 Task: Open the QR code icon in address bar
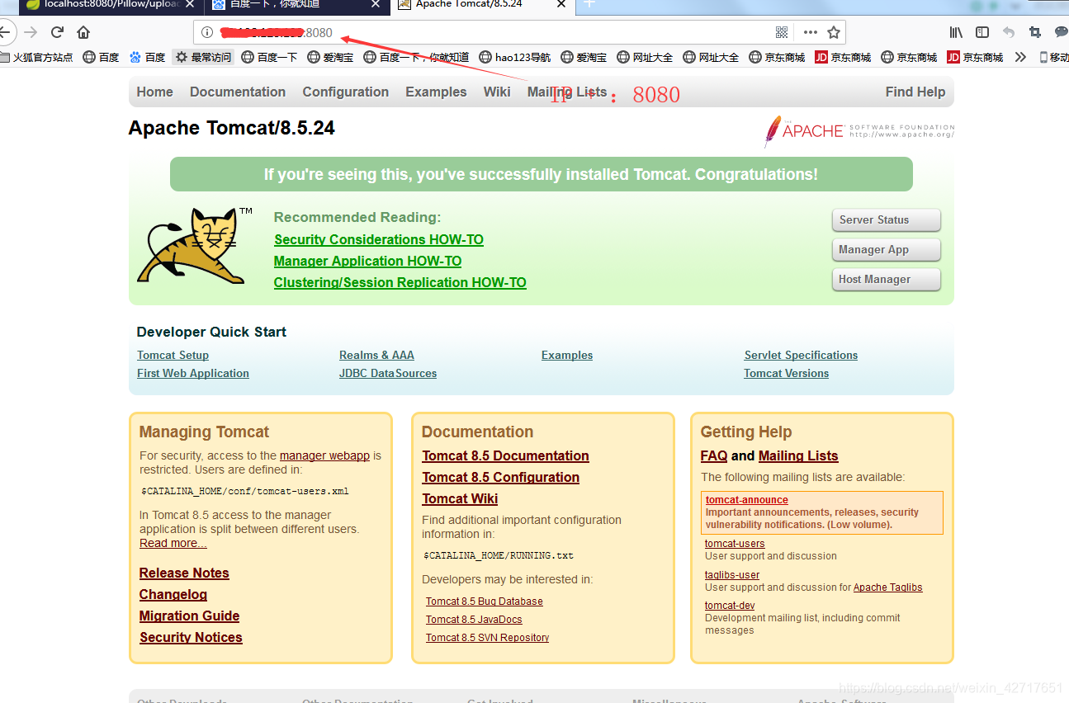(x=782, y=32)
